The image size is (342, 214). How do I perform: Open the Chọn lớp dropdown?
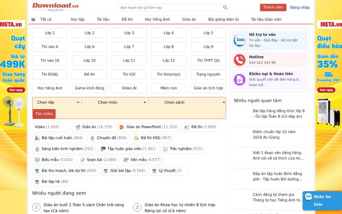pyautogui.click(x=58, y=102)
